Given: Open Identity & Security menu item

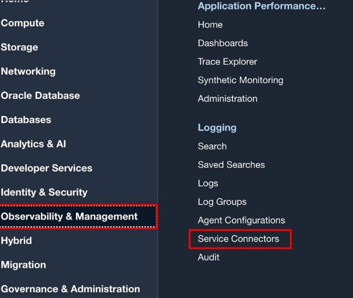Looking at the screenshot, I should click(x=44, y=192).
